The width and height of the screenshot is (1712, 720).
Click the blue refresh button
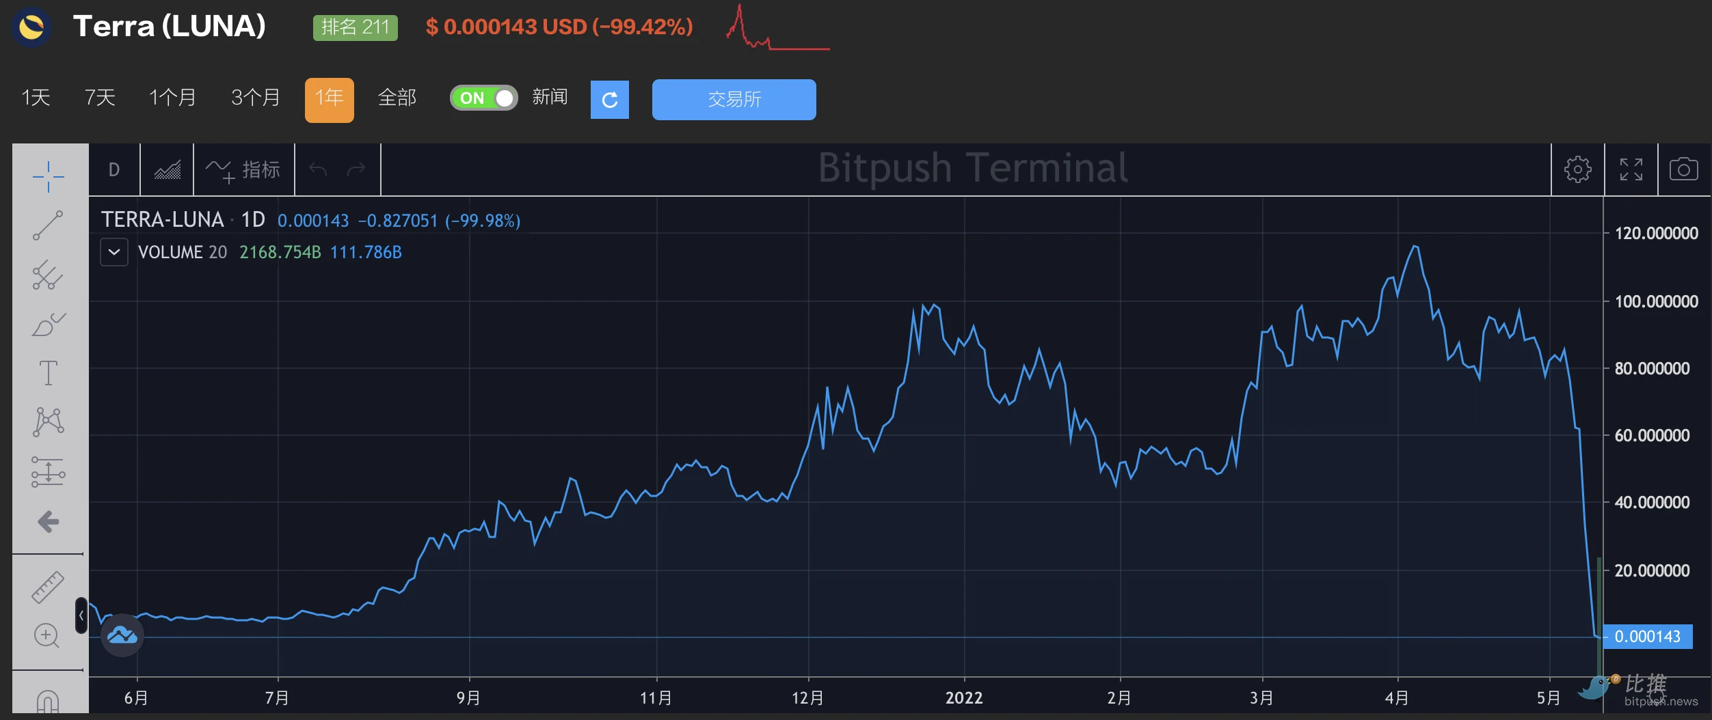click(610, 100)
